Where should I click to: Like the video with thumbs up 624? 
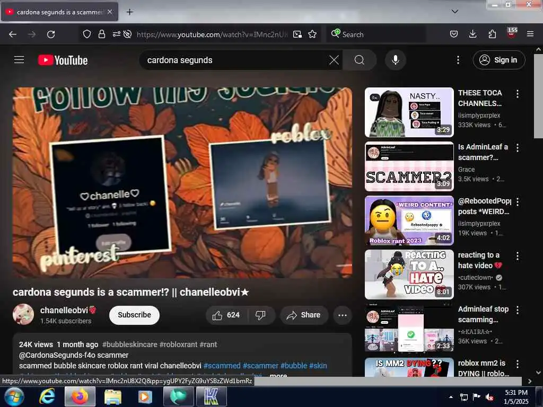226,315
